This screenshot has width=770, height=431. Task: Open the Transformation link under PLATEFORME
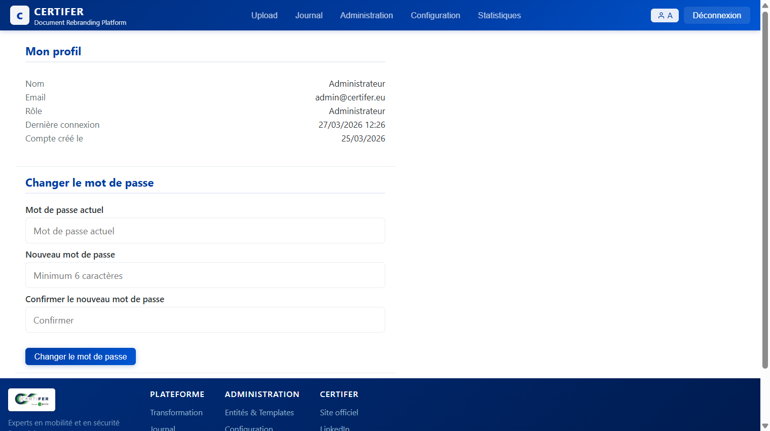point(176,412)
